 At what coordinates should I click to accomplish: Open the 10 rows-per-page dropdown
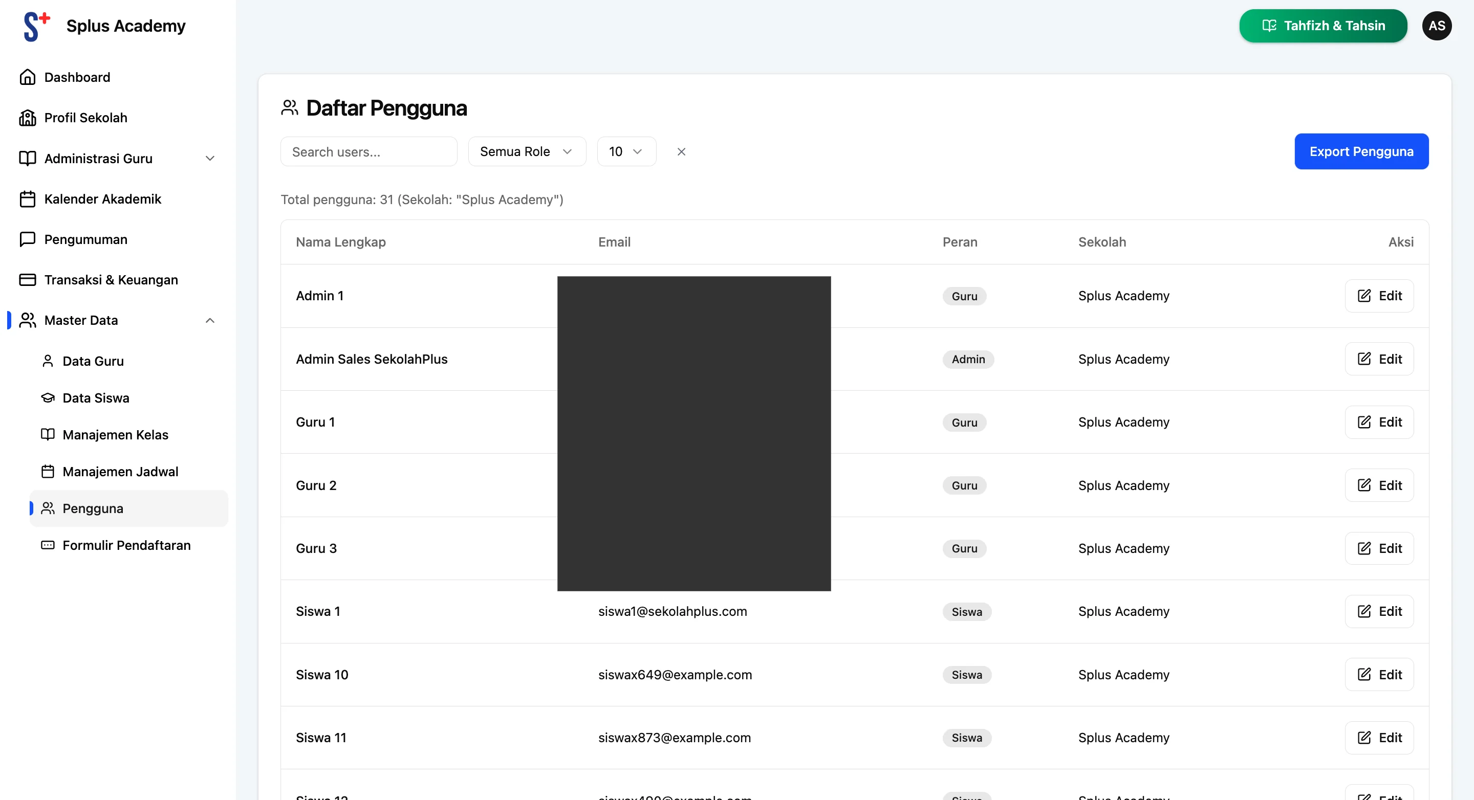tap(626, 151)
